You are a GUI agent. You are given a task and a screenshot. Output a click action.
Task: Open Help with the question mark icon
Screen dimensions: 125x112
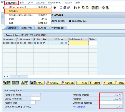click(103, 8)
